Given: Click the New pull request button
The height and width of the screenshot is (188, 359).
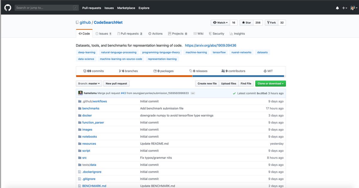Looking at the screenshot, I should [x=116, y=84].
